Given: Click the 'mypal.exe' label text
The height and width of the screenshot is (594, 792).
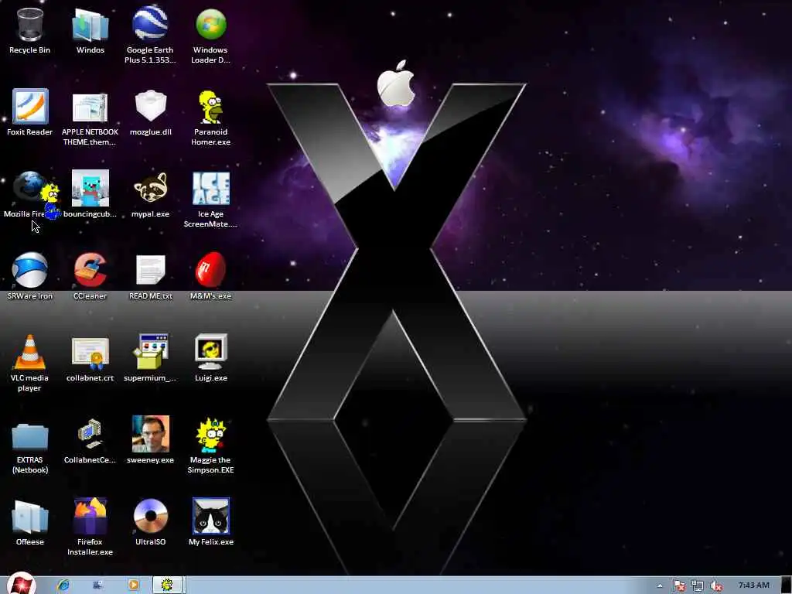Looking at the screenshot, I should [x=151, y=214].
